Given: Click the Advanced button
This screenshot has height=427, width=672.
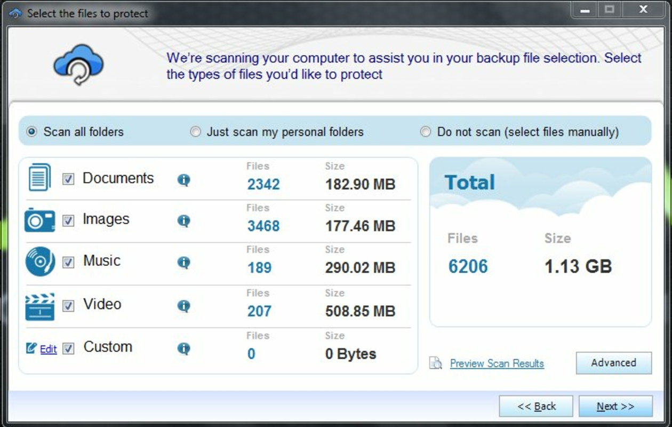Looking at the screenshot, I should click(614, 363).
